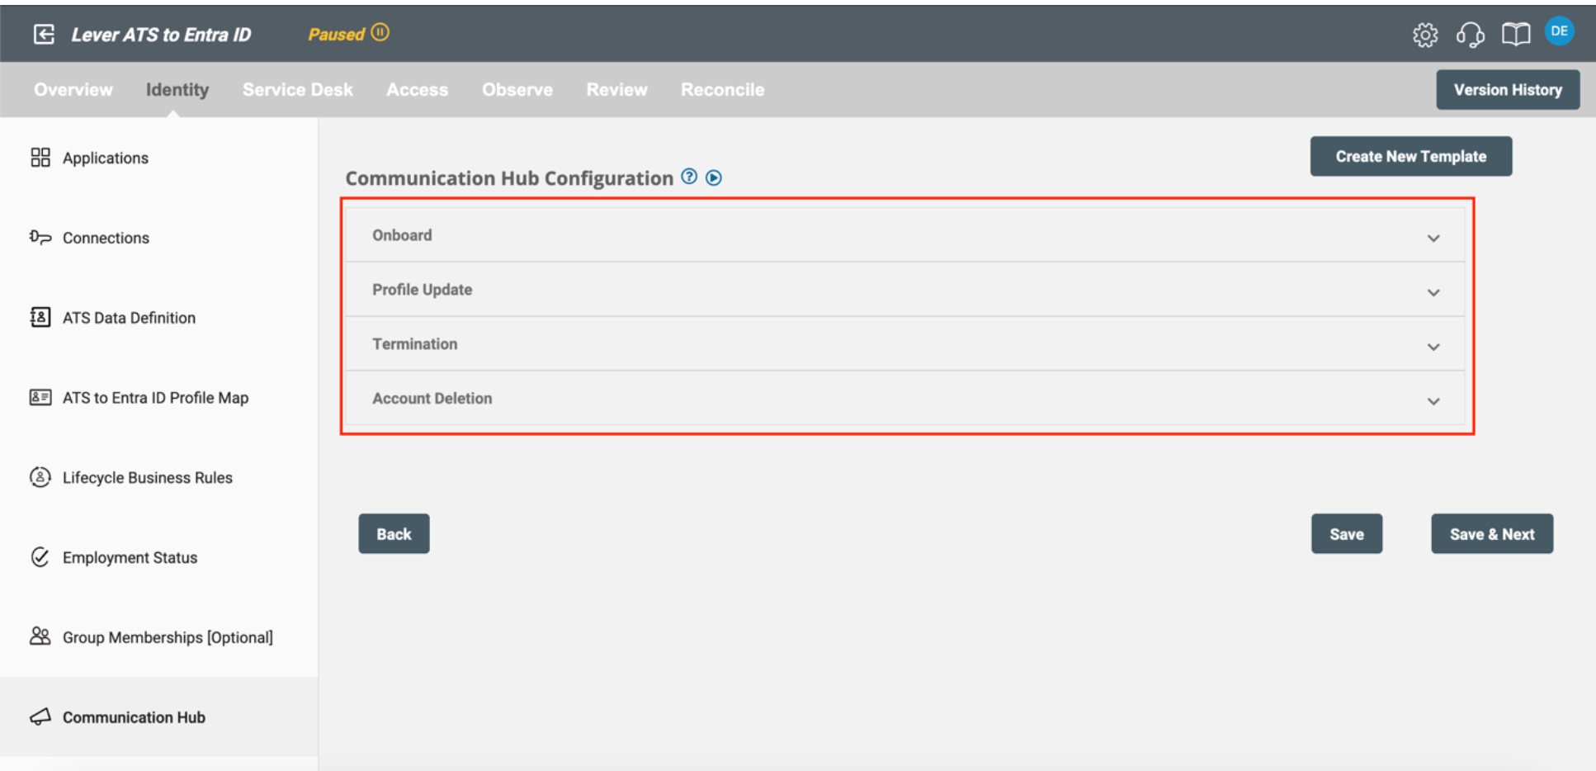
Task: Go to ATS Data Definition sidebar item
Action: (x=129, y=318)
